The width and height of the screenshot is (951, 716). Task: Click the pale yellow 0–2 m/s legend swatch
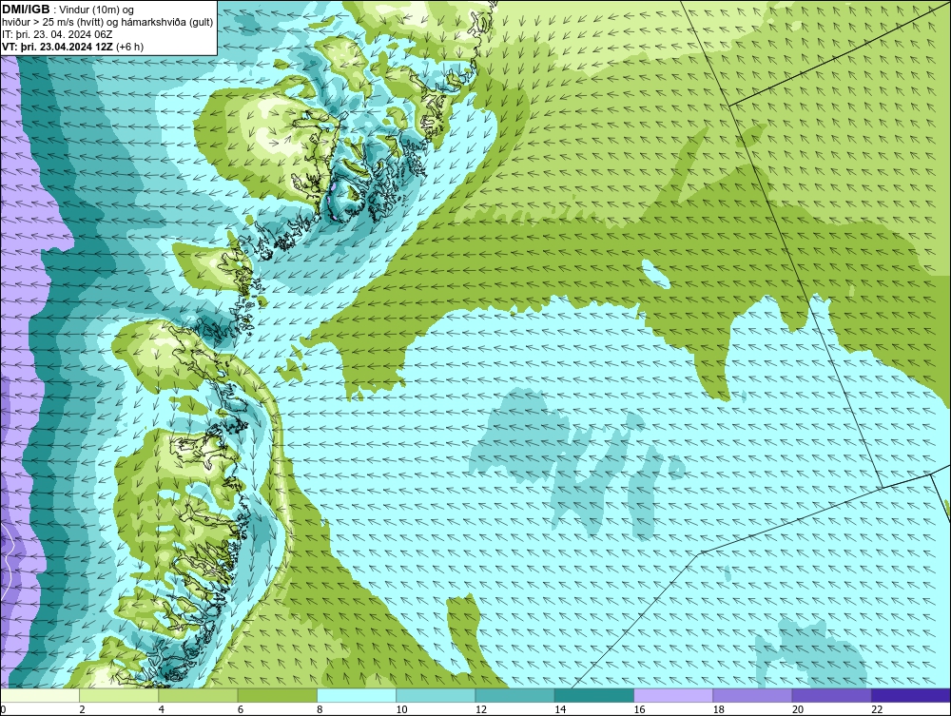(x=40, y=695)
